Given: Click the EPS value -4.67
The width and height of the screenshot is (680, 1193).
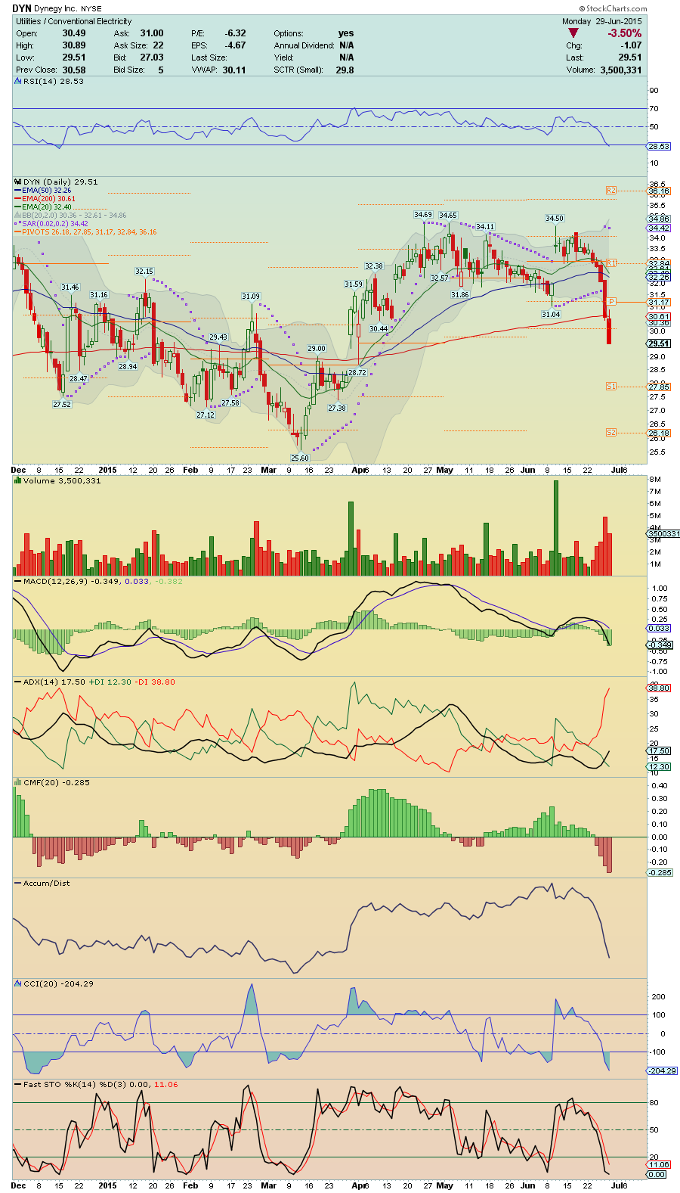Looking at the screenshot, I should click(235, 45).
